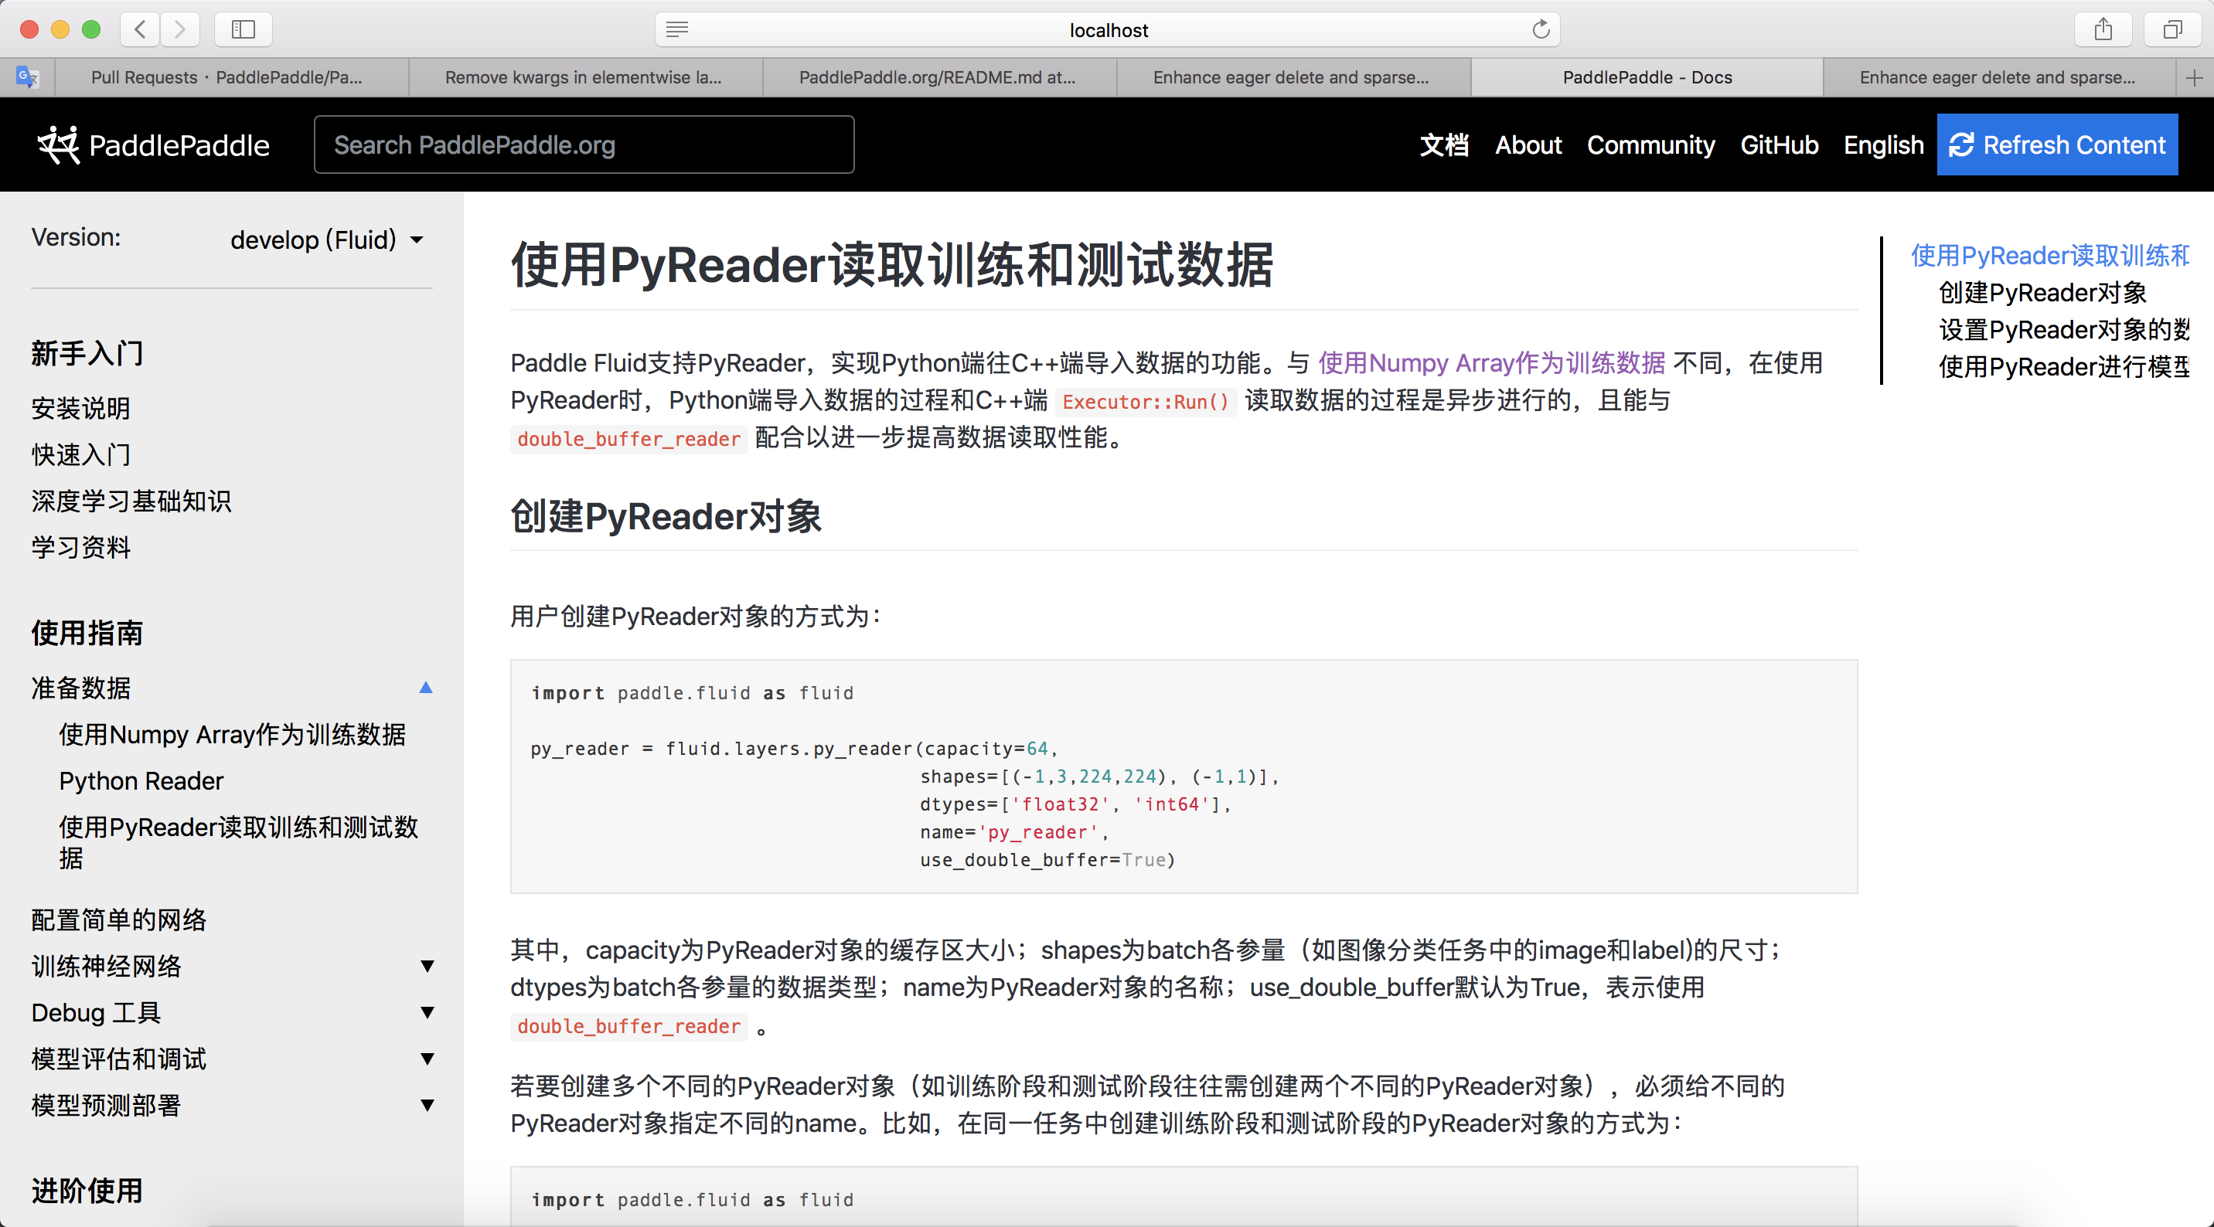
Task: Open the GitHub navigation link
Action: pyautogui.click(x=1779, y=145)
